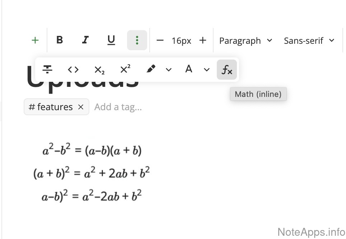Remove the features tag
This screenshot has height=239, width=346.
[x=81, y=107]
